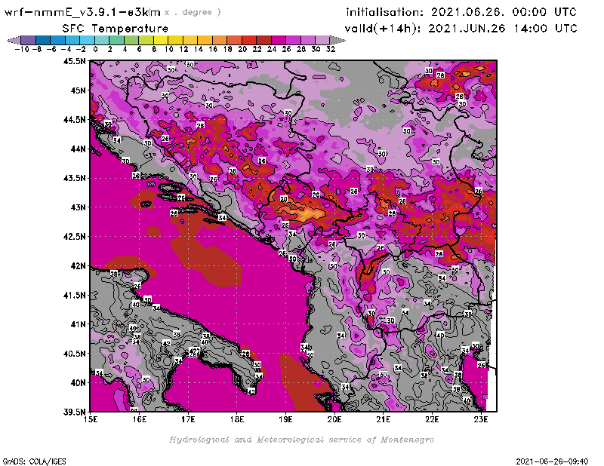The width and height of the screenshot is (604, 466).
Task: Click the legend value 0
Action: (x=95, y=49)
